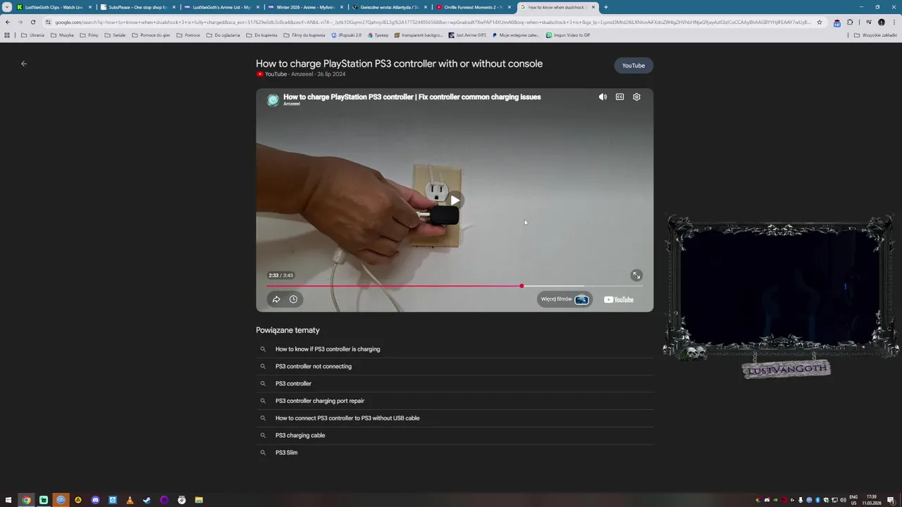Viewport: 902px width, 507px height.
Task: Click the browser back button
Action: [7, 22]
